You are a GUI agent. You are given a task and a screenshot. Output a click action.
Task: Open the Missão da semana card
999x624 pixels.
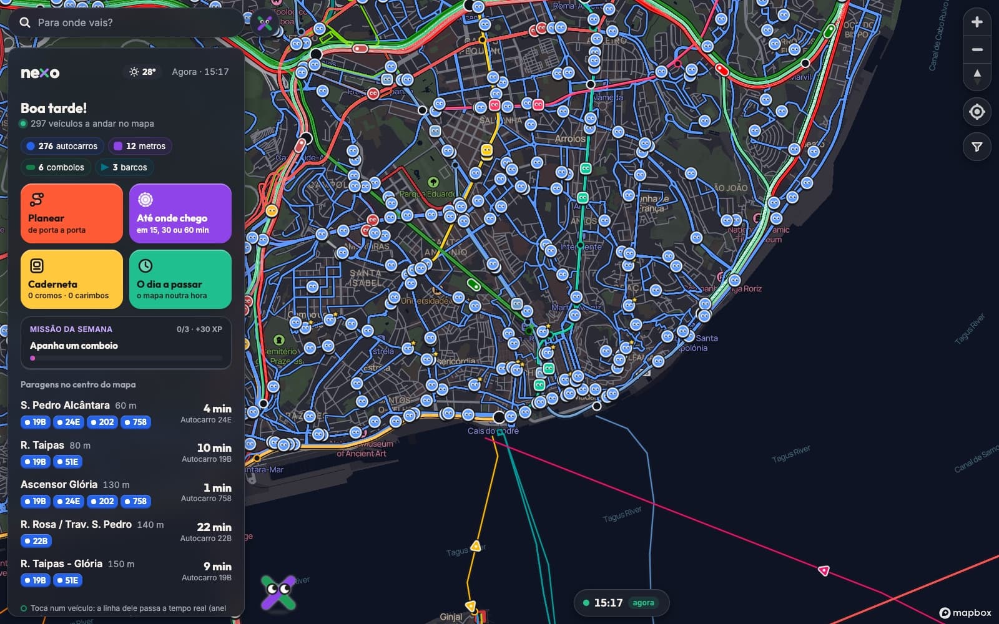(x=126, y=343)
